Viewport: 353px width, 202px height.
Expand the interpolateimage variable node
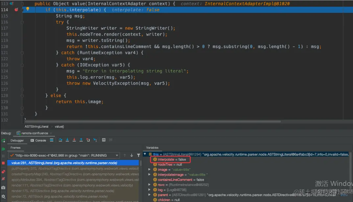click(x=149, y=174)
